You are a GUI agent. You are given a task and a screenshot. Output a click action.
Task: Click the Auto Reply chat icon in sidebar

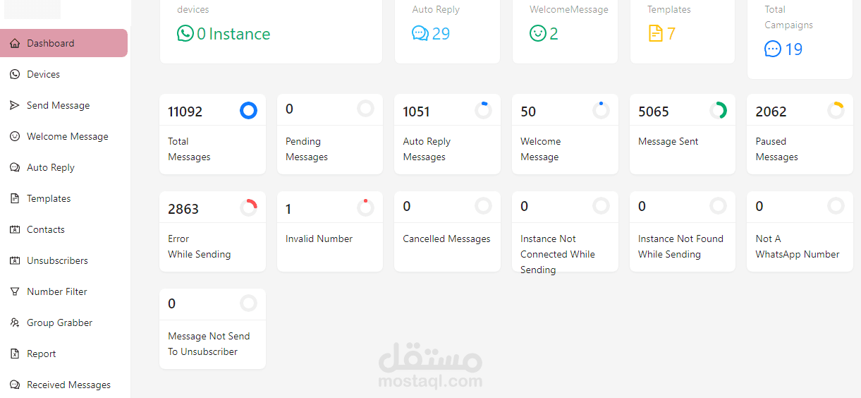[x=15, y=167]
